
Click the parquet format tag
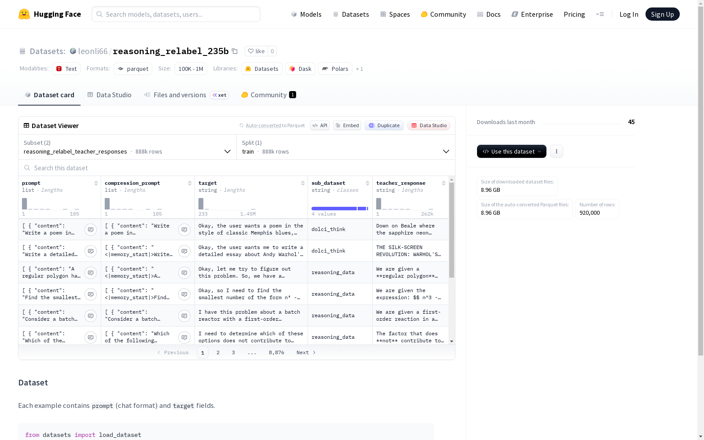(133, 69)
